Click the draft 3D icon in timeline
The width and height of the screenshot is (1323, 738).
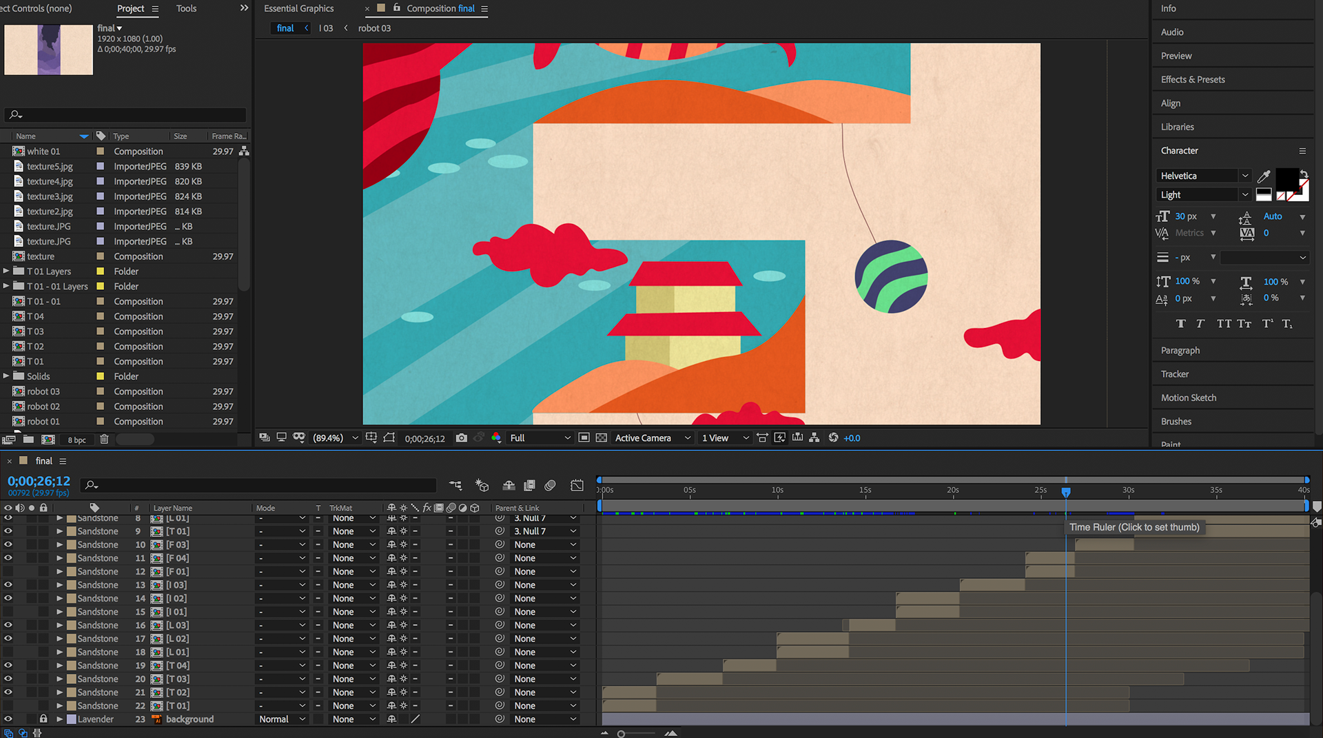[x=482, y=486]
